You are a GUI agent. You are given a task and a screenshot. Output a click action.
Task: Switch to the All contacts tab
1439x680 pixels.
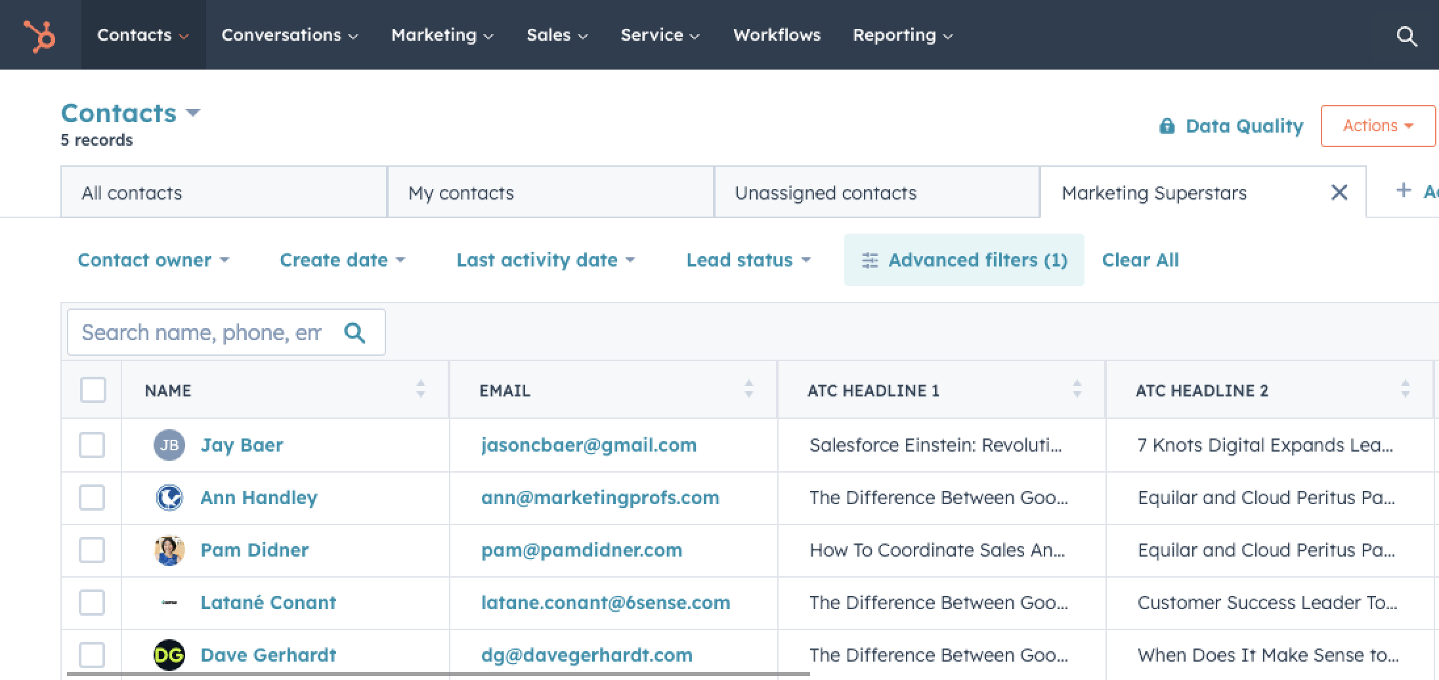[224, 192]
